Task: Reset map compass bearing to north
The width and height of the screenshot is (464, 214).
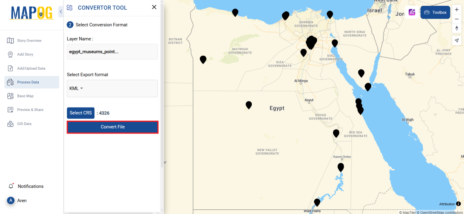Action: coord(457,28)
